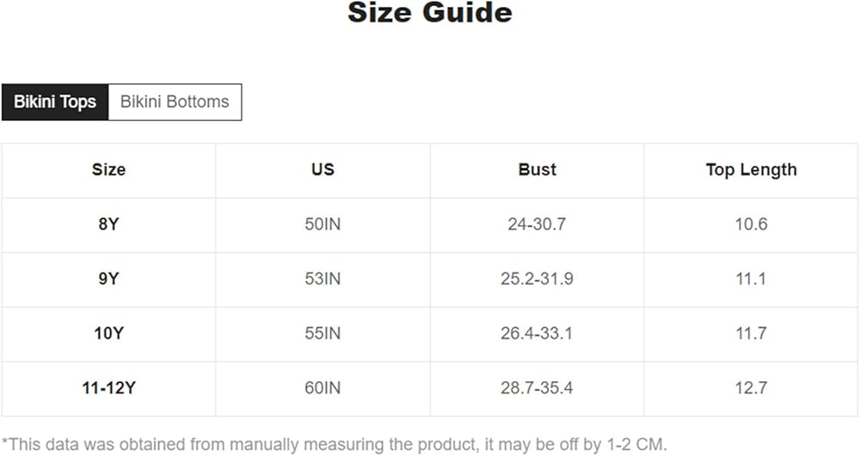Viewport: 860px width, 456px height.
Task: Select the 9Y size row label
Action: pos(108,279)
